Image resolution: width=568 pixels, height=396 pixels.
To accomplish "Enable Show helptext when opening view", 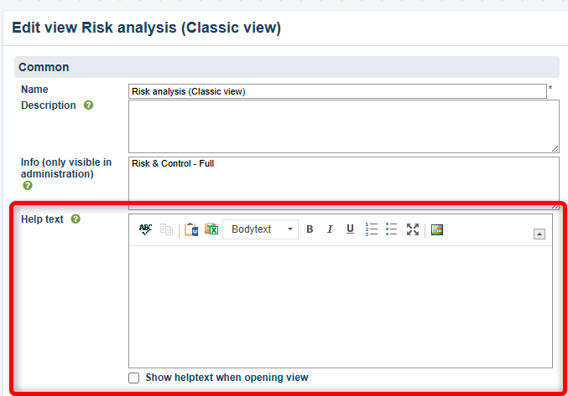I will tap(134, 378).
